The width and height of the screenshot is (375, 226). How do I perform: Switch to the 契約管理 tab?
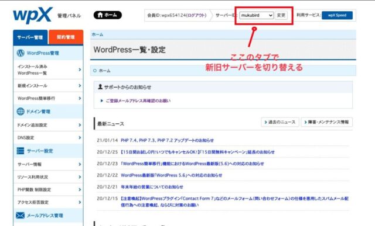(x=66, y=37)
